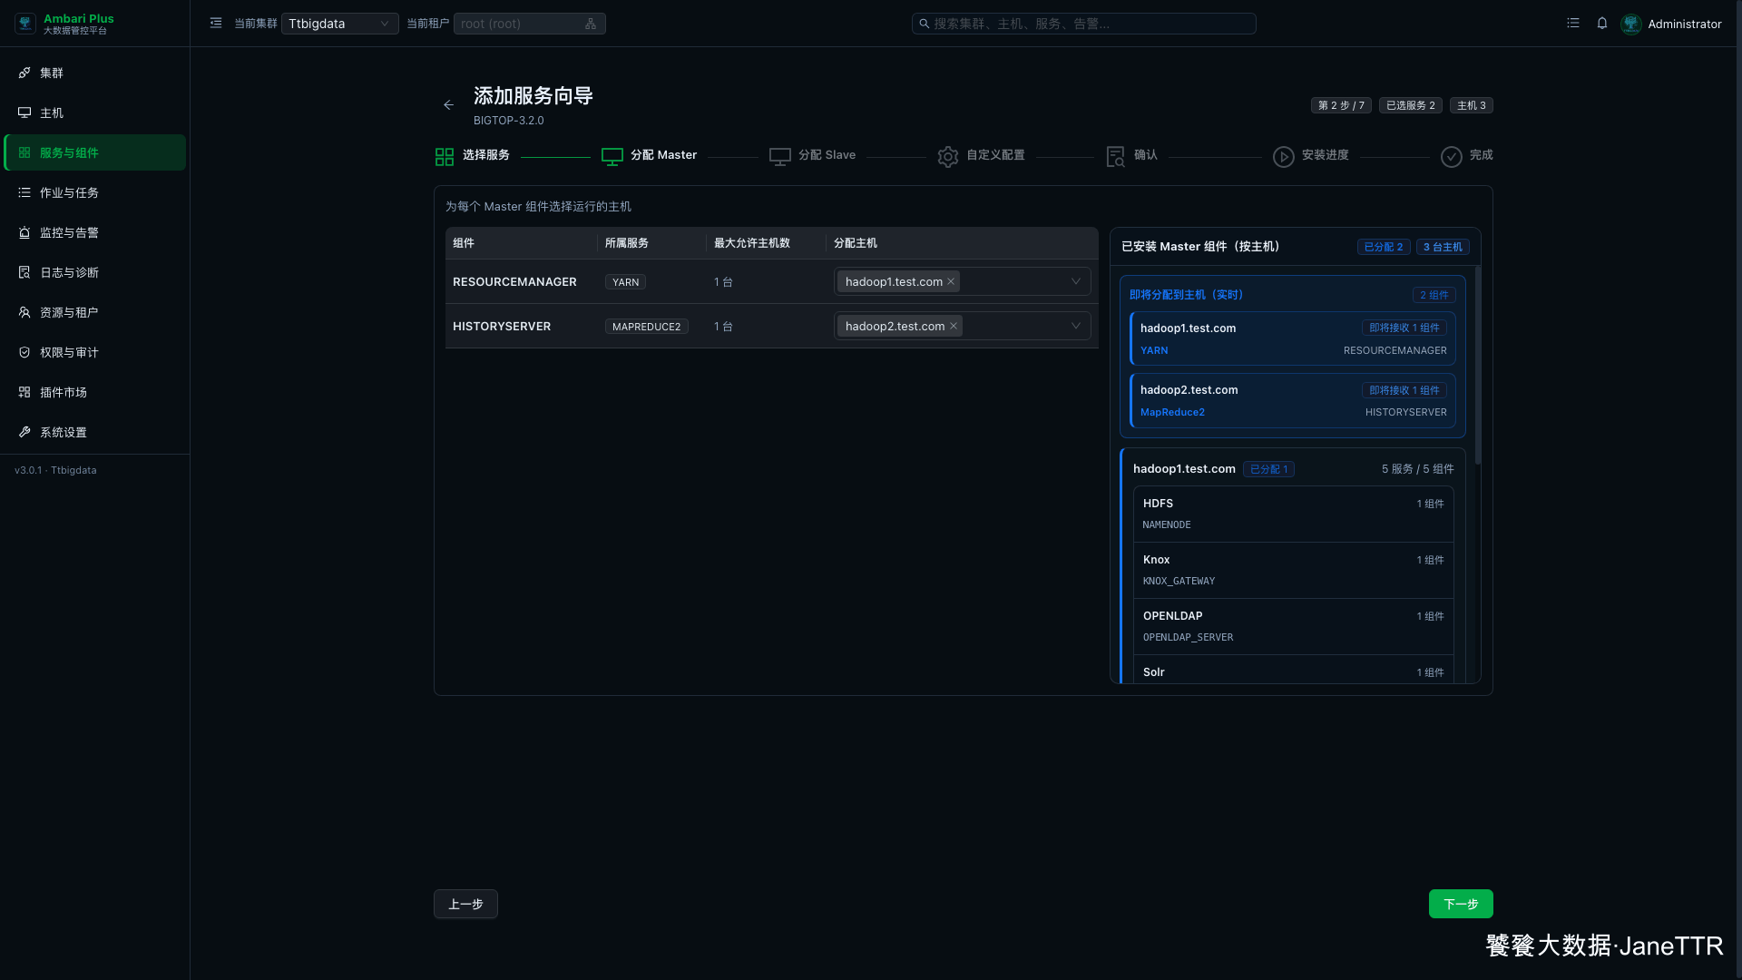1742x980 pixels.
Task: Click the search magnifier icon
Action: [x=924, y=24]
